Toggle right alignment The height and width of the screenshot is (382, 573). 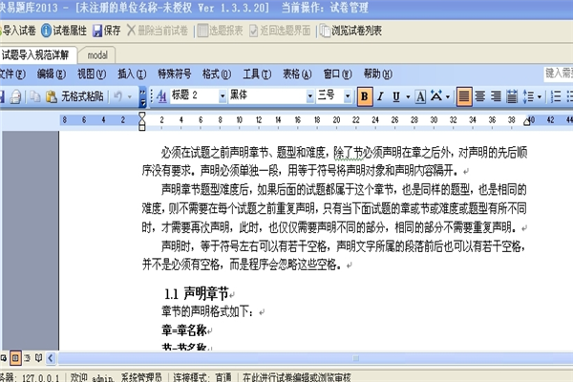coord(496,96)
